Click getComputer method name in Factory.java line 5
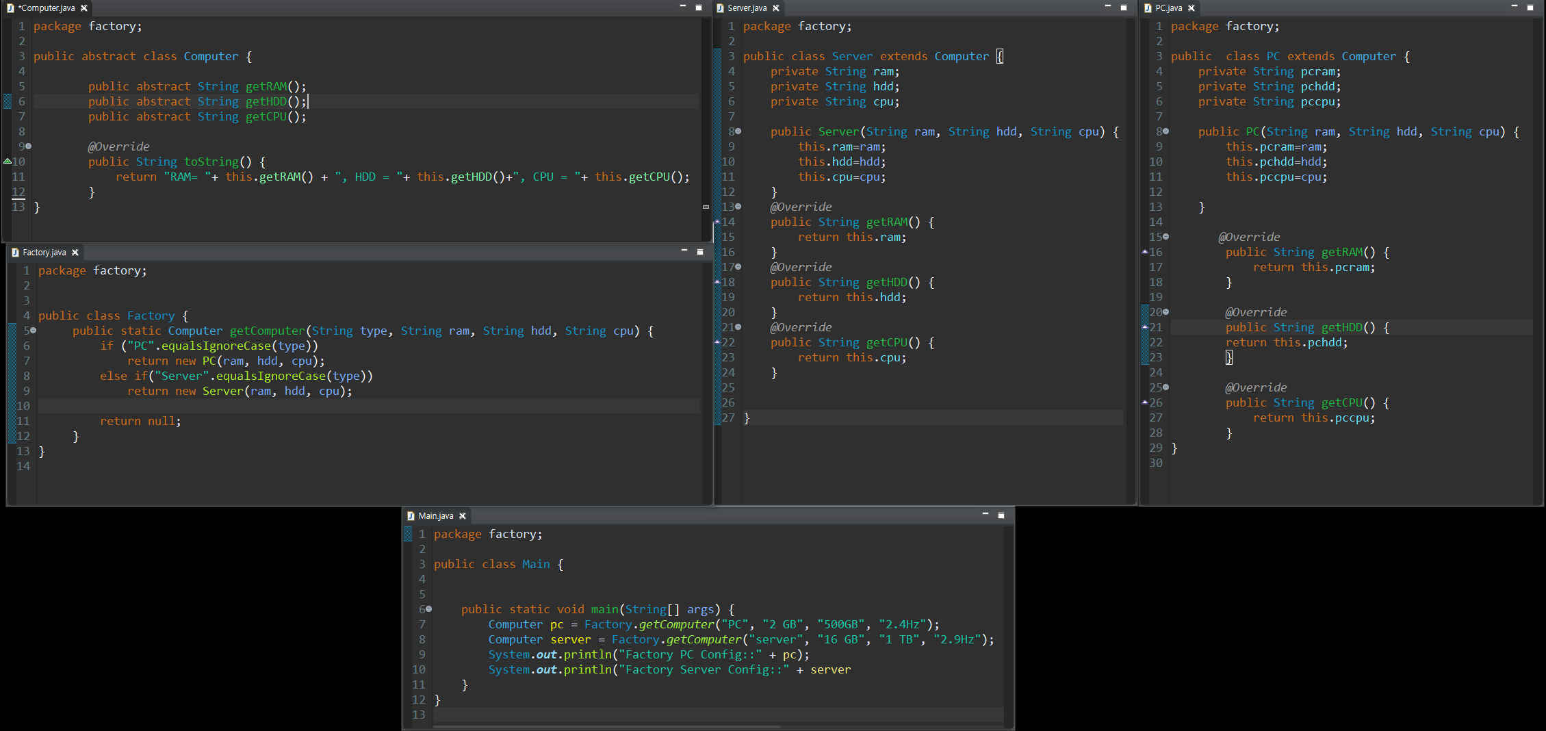The height and width of the screenshot is (731, 1546). [267, 331]
